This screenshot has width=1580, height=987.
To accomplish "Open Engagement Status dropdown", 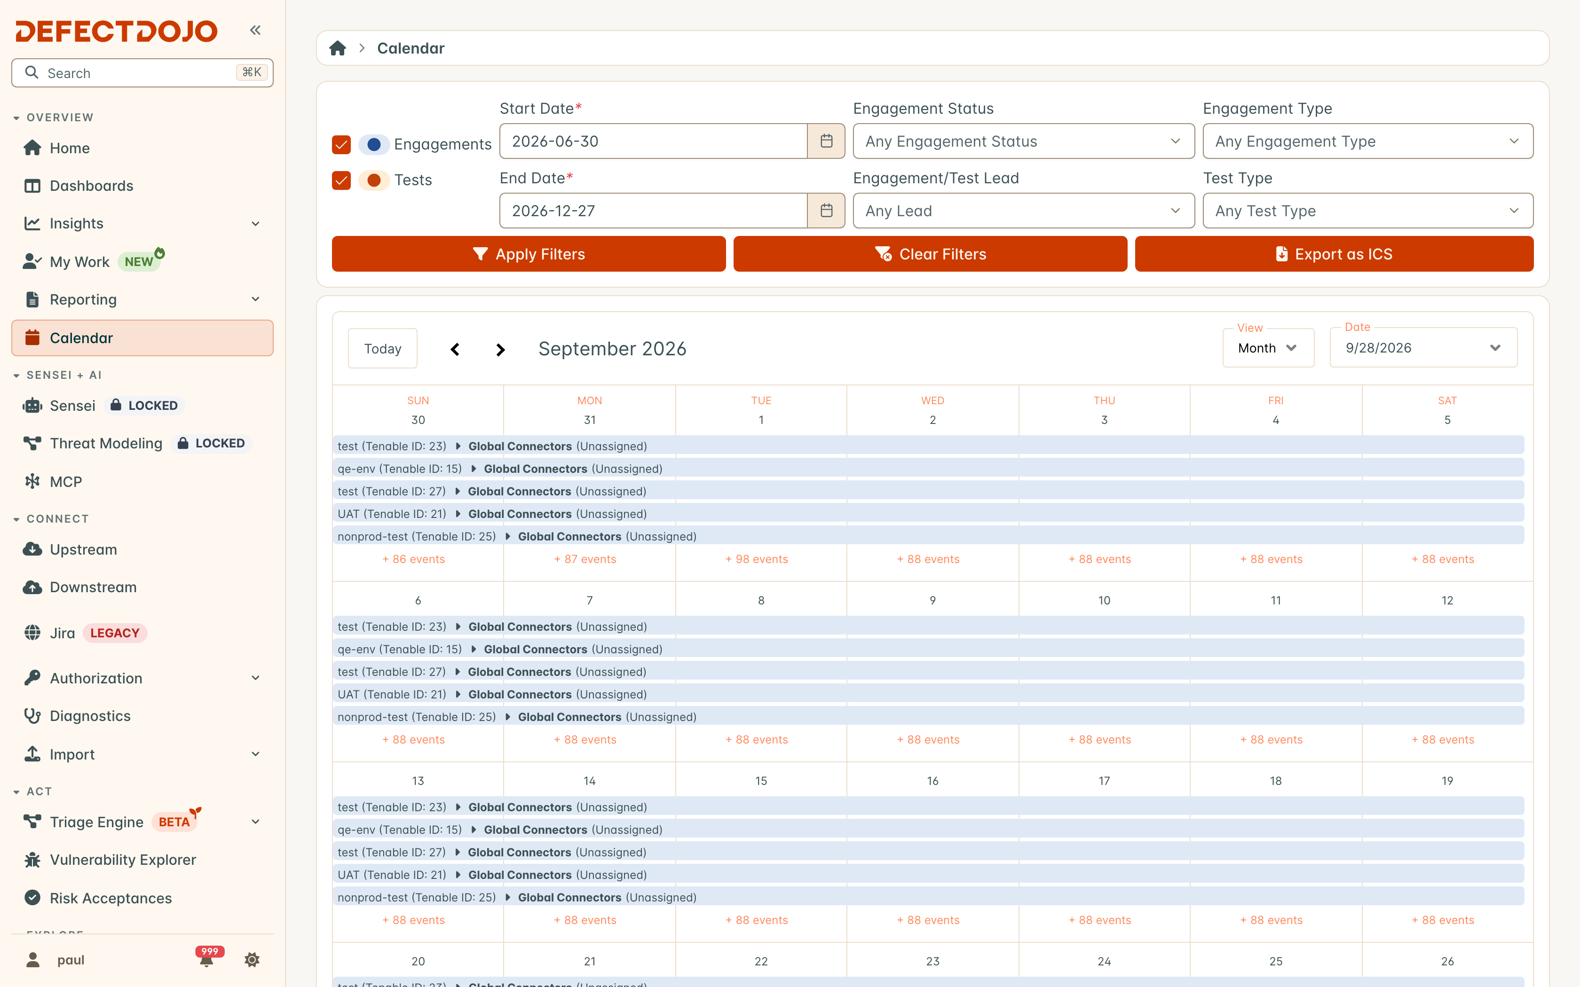I will point(1023,141).
